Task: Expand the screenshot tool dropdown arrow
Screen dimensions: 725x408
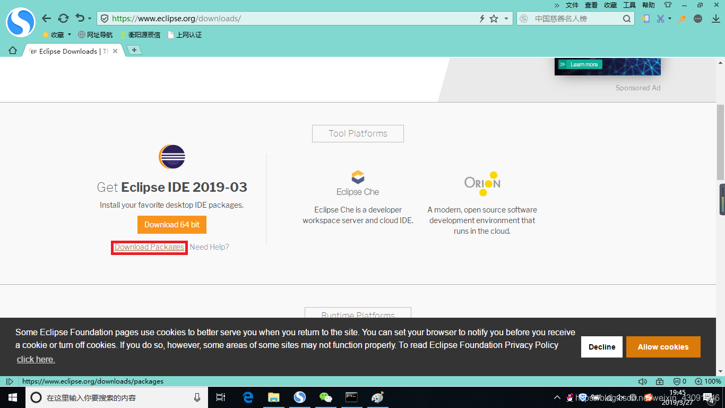Action: [x=670, y=19]
